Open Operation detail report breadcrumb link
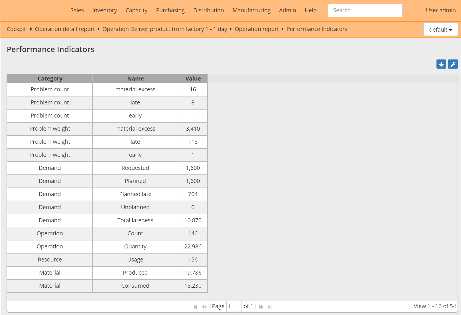Screen dimensions: 461x315 coord(65,29)
